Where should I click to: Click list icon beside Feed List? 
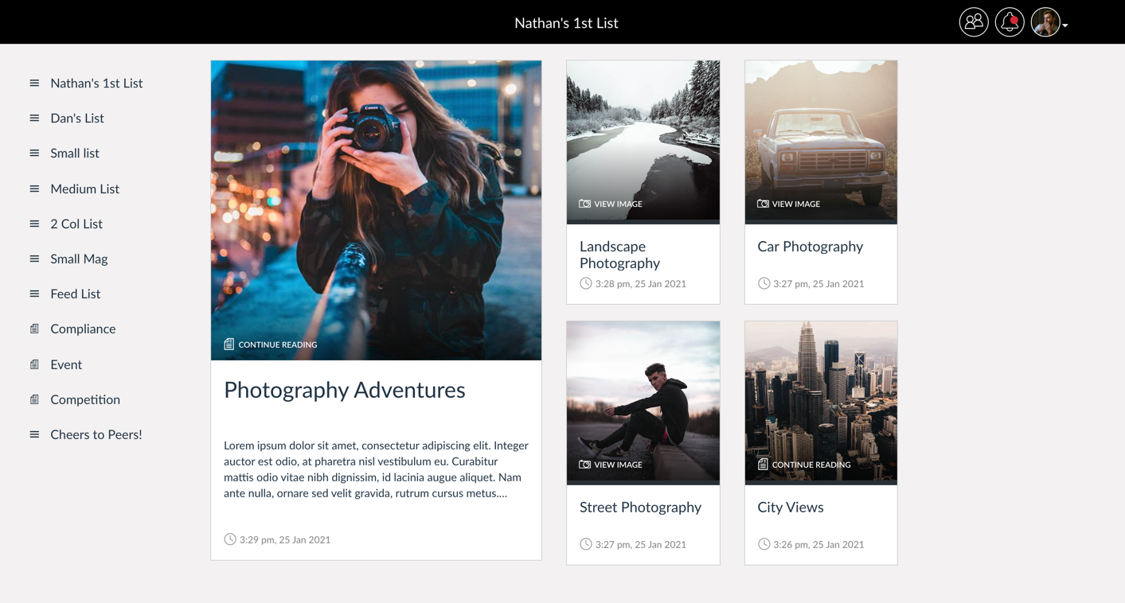click(x=34, y=294)
